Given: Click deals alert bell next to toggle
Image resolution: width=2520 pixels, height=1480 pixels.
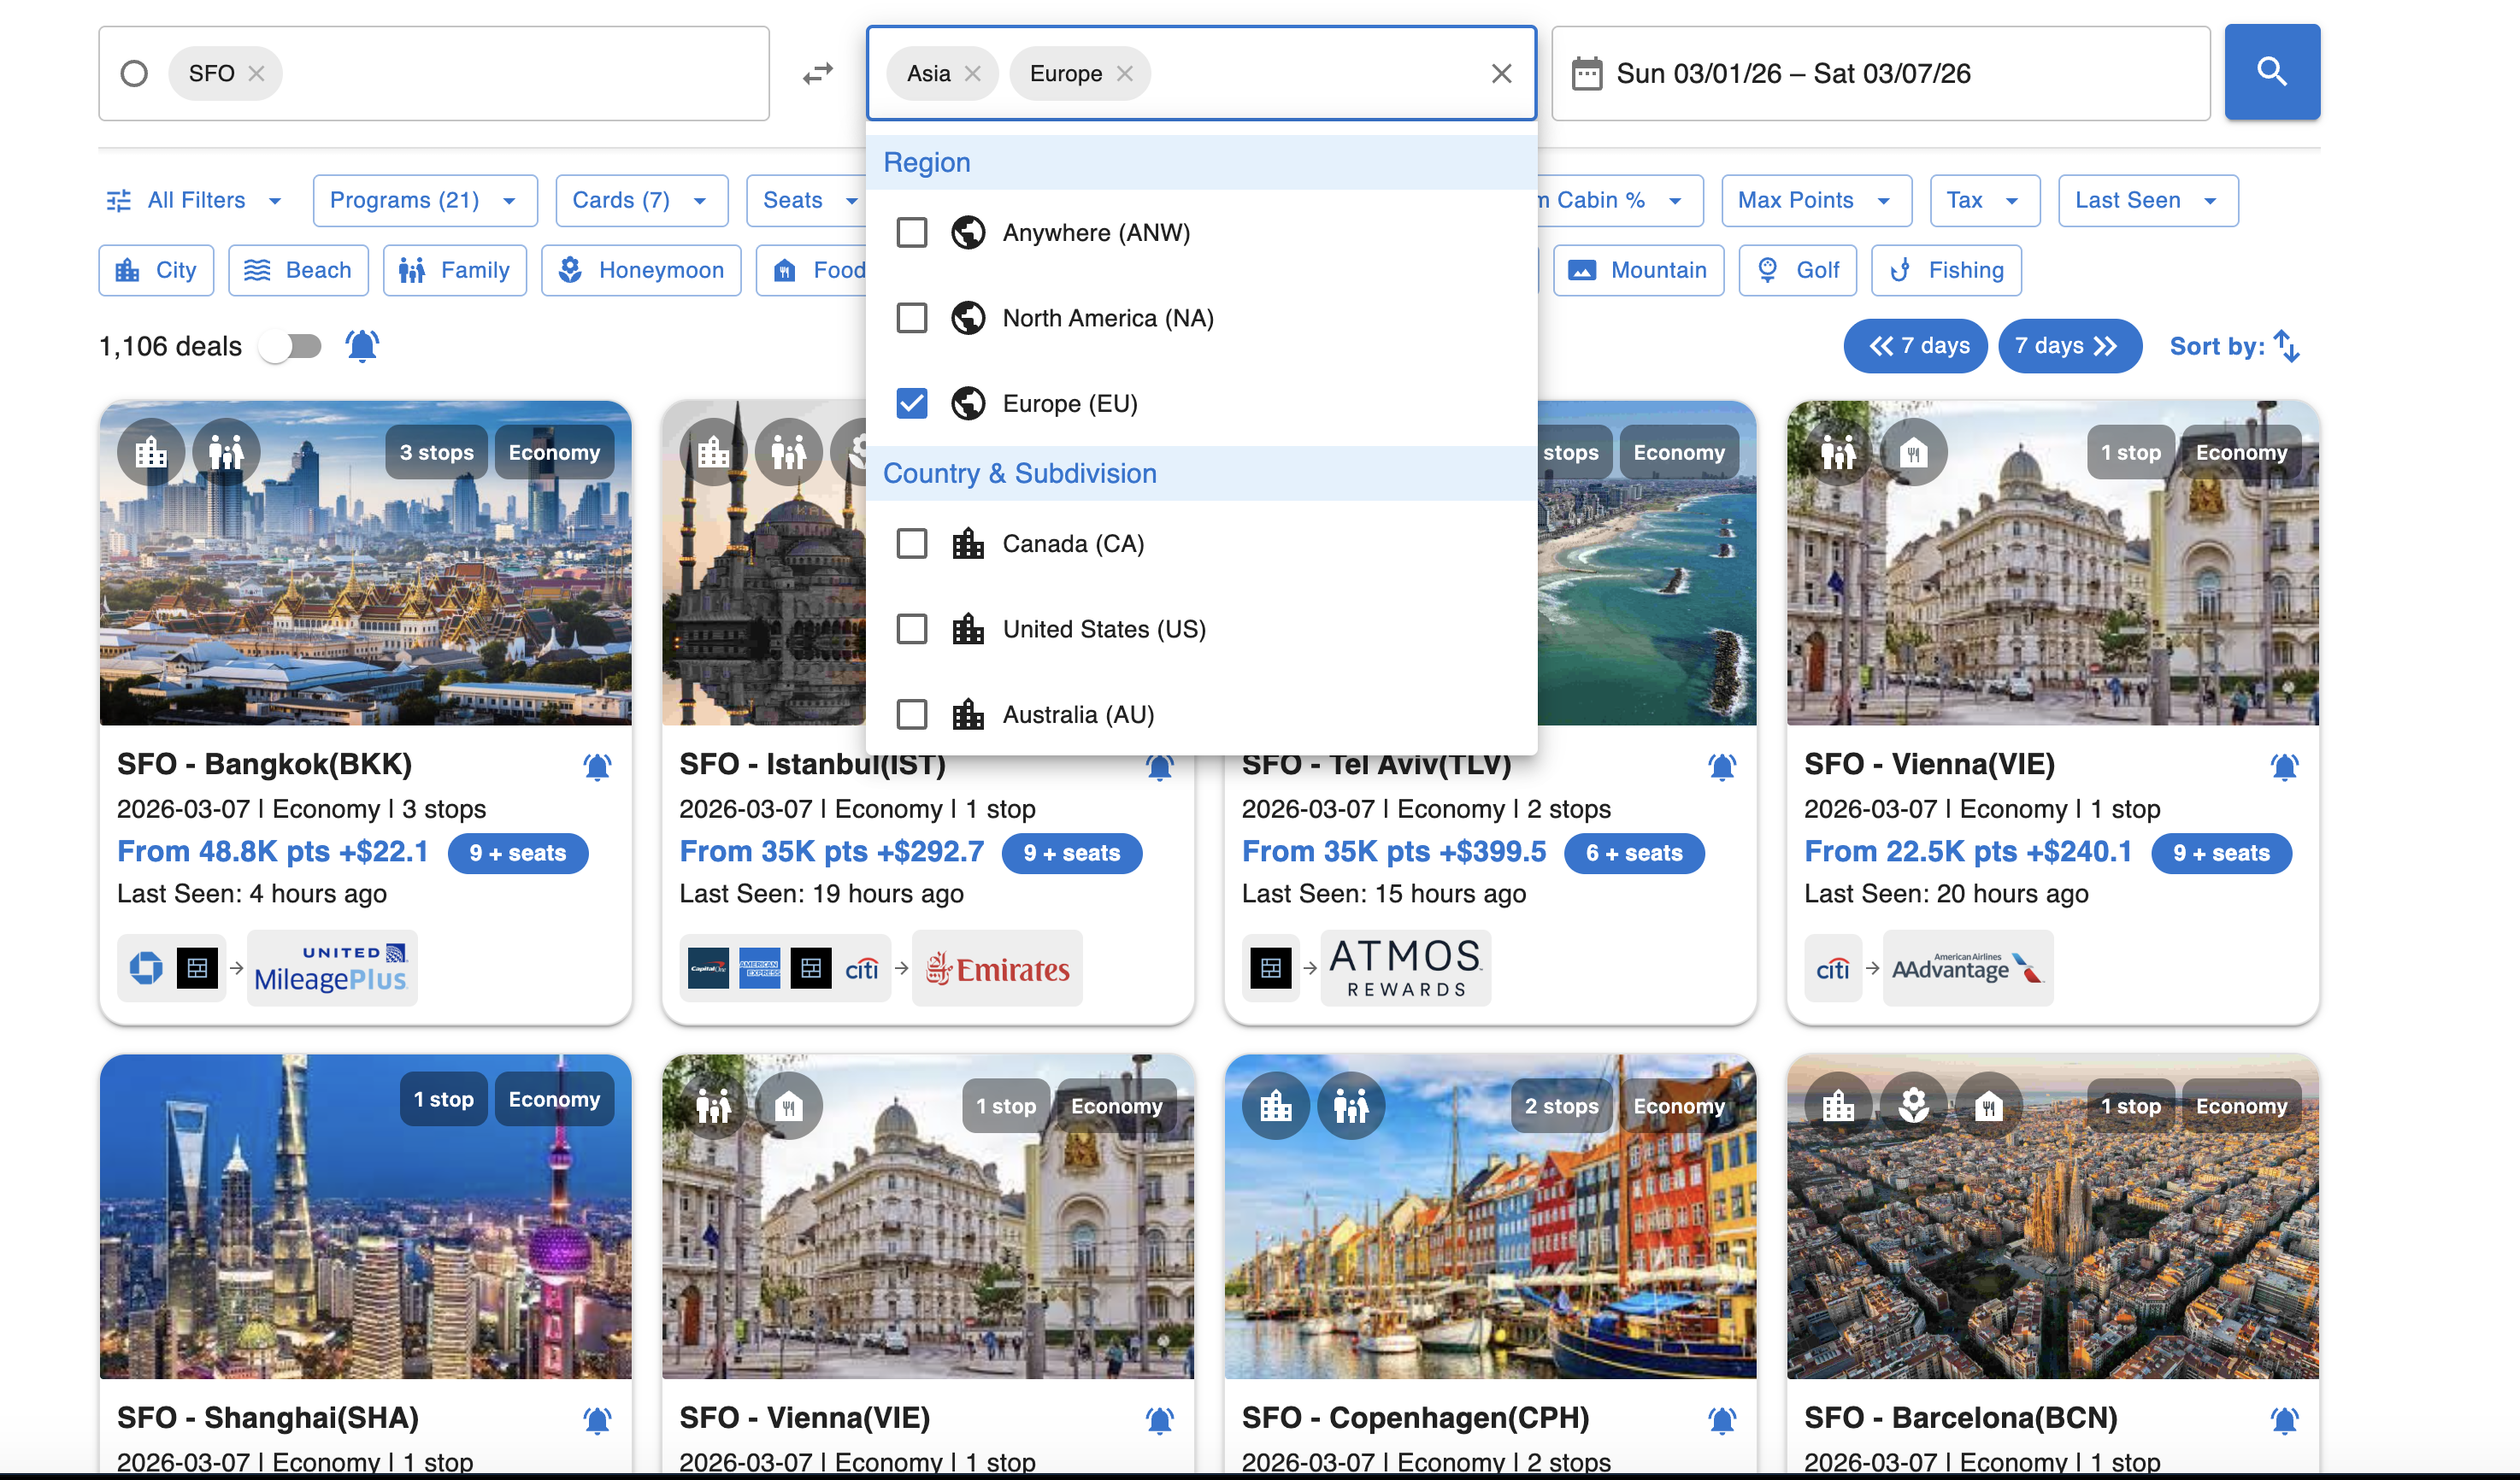Looking at the screenshot, I should coord(362,346).
